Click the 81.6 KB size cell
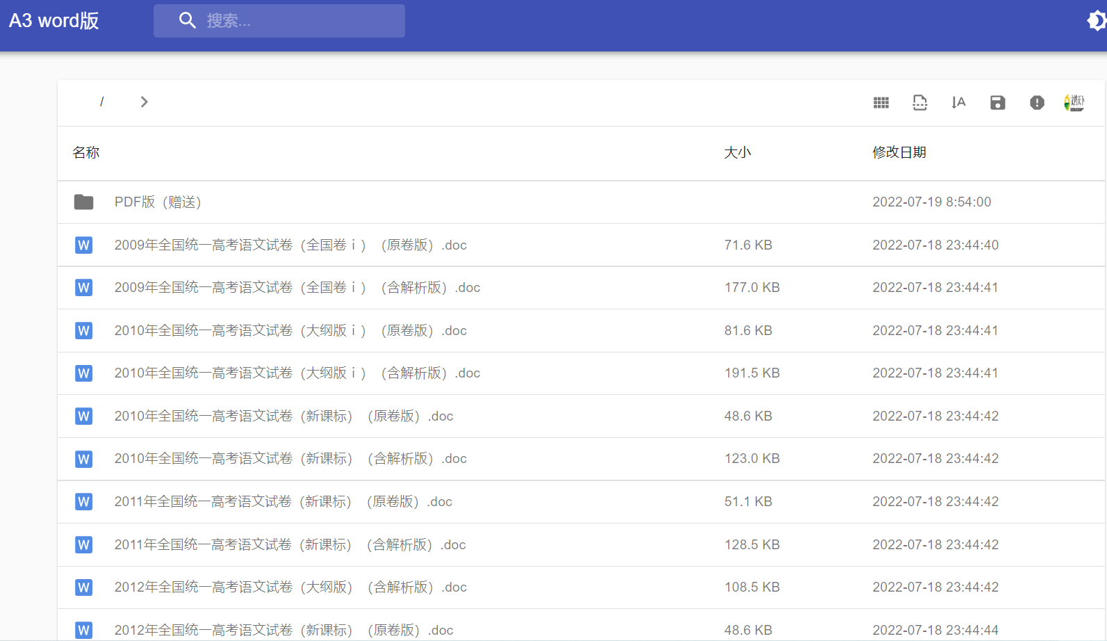 coord(748,331)
